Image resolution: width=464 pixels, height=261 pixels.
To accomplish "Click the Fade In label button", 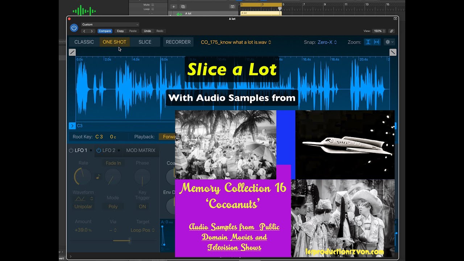I will 113,163.
